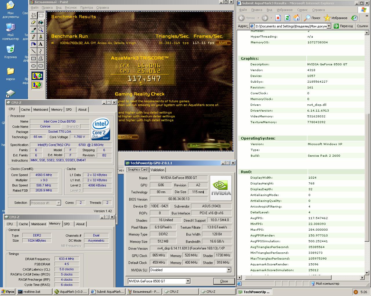Viewport: 371px width, 296px height.
Task: Open the Правка menu in Paint
Action: [x=47, y=8]
